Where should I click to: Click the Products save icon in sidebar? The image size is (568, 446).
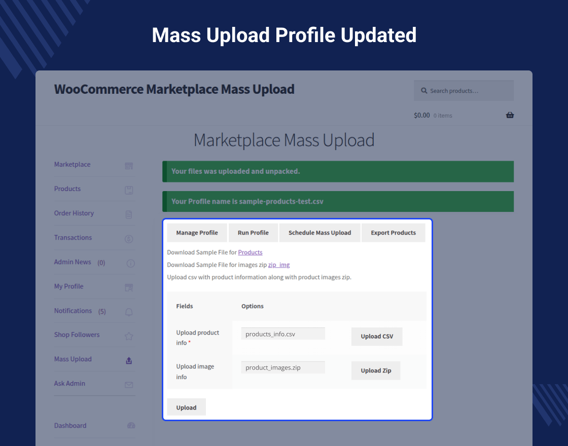point(129,190)
